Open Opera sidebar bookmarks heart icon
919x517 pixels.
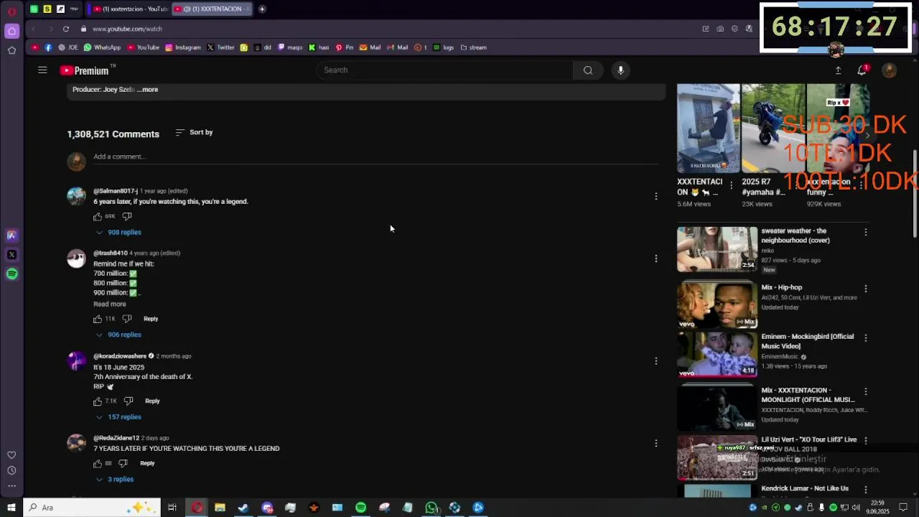[11, 455]
